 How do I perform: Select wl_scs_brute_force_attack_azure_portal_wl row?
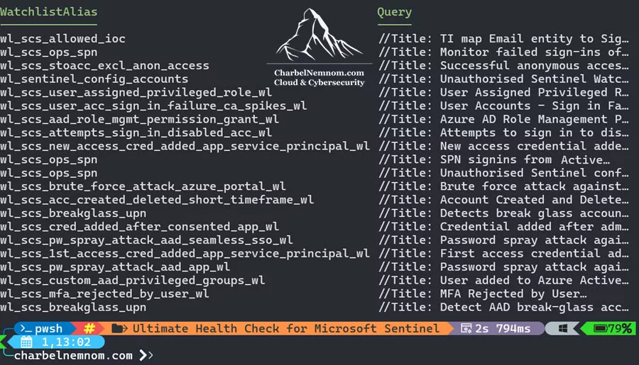pyautogui.click(x=143, y=186)
